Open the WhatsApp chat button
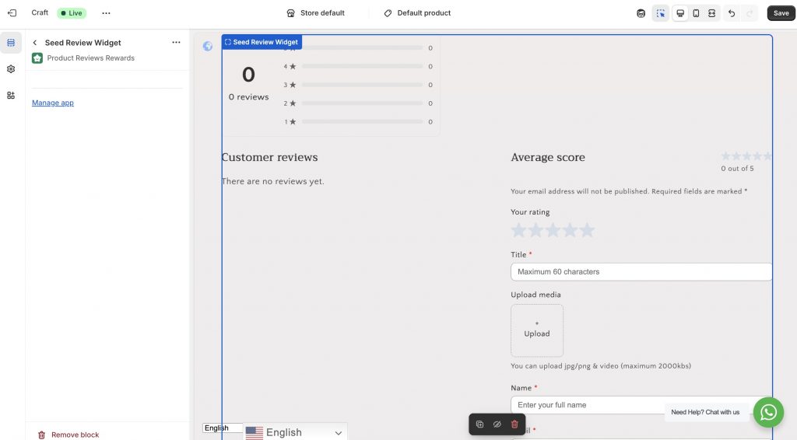The width and height of the screenshot is (797, 440). tap(768, 412)
